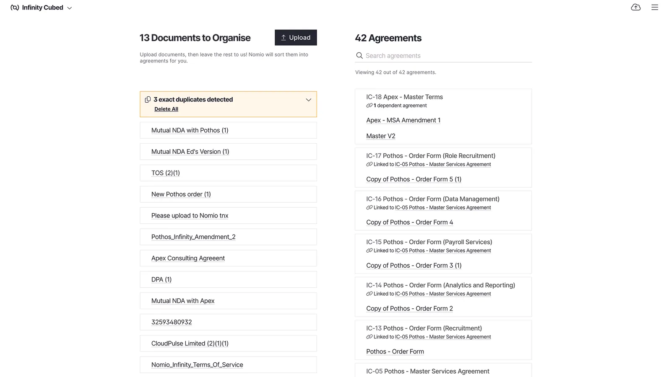Screen dimensions: 671x377
Task: Click link icon under IC-14 Pothos
Action: pos(369,294)
